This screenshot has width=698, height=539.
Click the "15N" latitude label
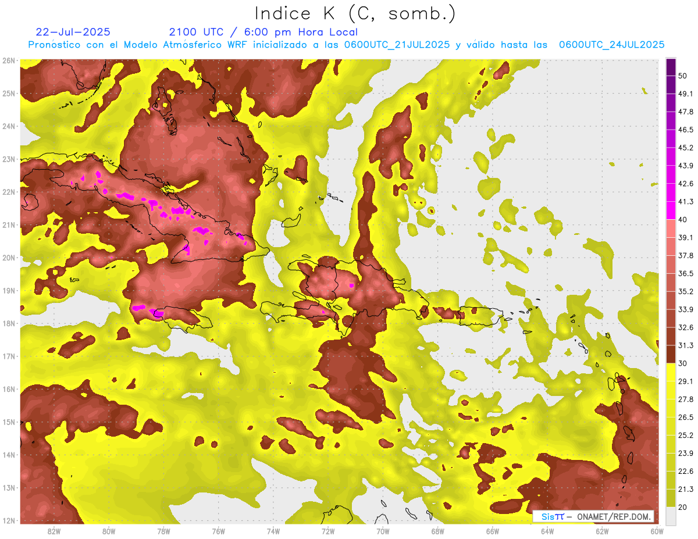(9, 422)
